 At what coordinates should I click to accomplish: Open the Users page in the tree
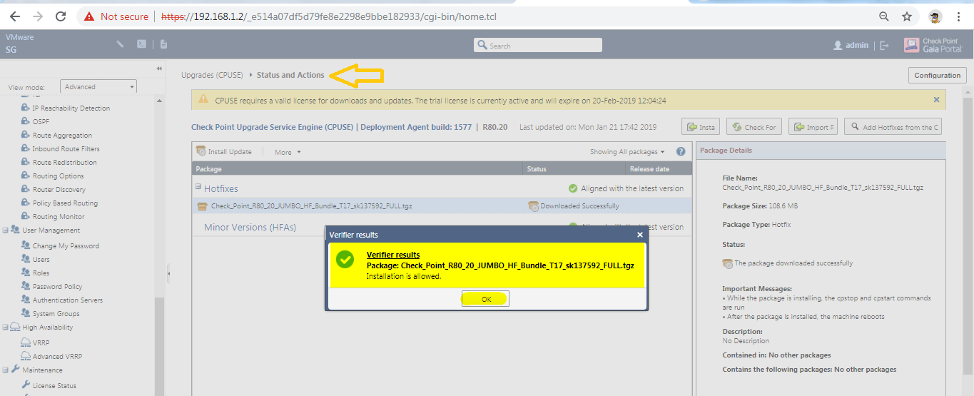[x=41, y=260]
